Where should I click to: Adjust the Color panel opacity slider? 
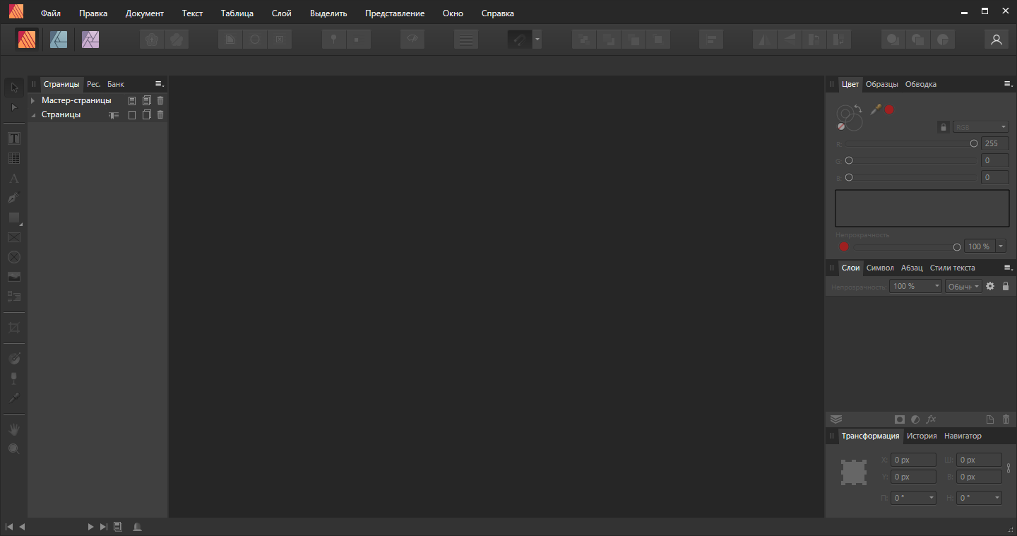coord(908,247)
